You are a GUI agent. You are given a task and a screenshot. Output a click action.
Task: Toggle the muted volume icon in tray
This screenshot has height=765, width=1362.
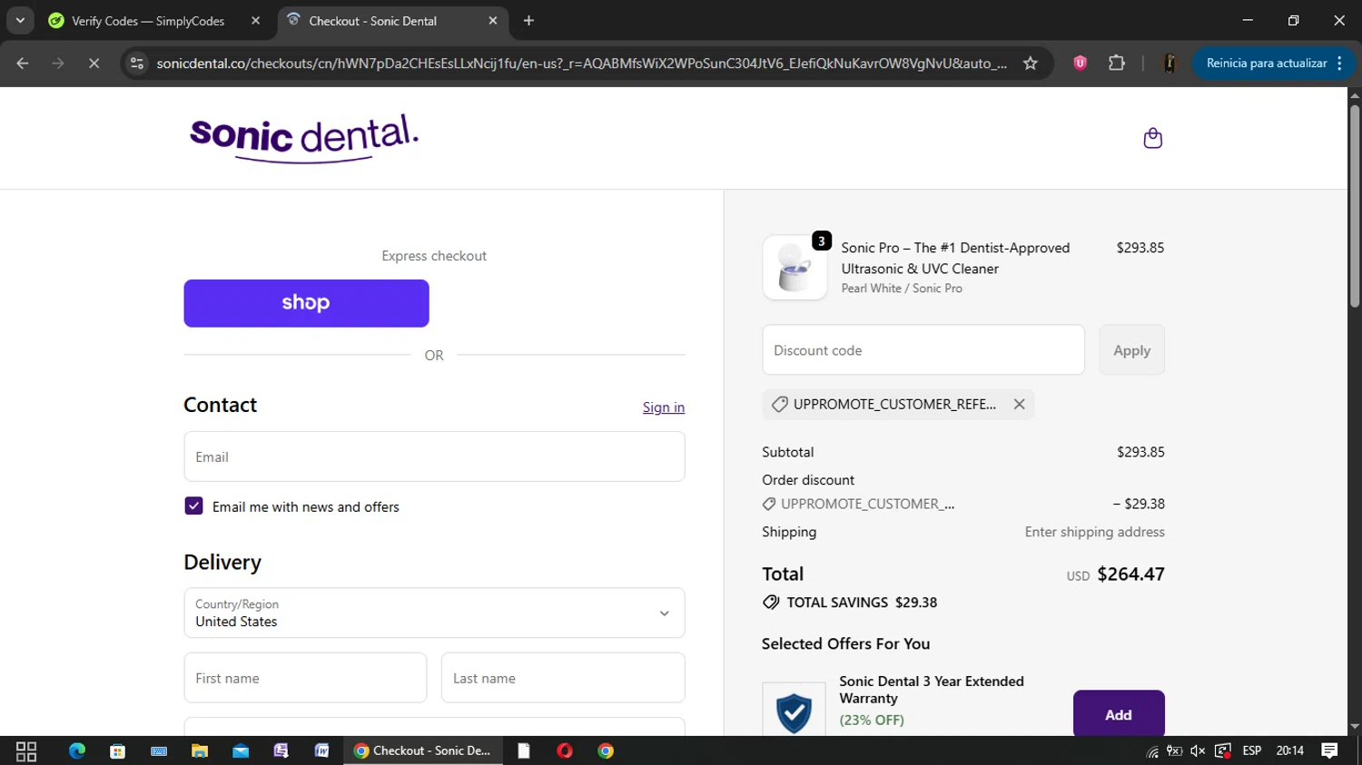(x=1198, y=750)
